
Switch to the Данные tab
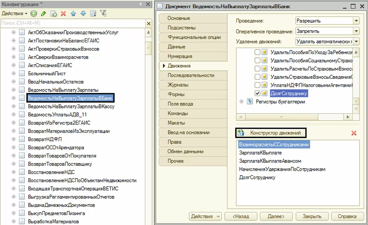pos(193,47)
